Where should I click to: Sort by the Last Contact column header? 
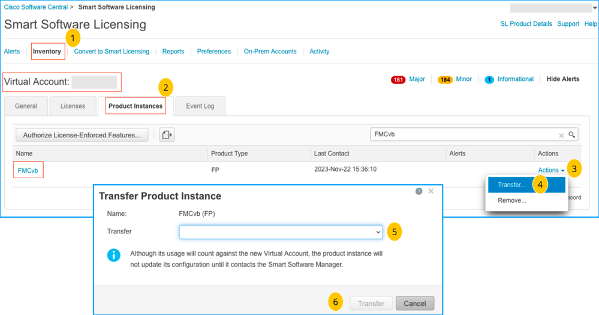pyautogui.click(x=332, y=153)
